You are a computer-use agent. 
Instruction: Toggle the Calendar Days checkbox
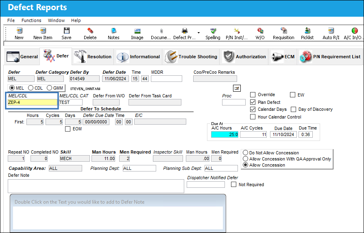(253, 109)
